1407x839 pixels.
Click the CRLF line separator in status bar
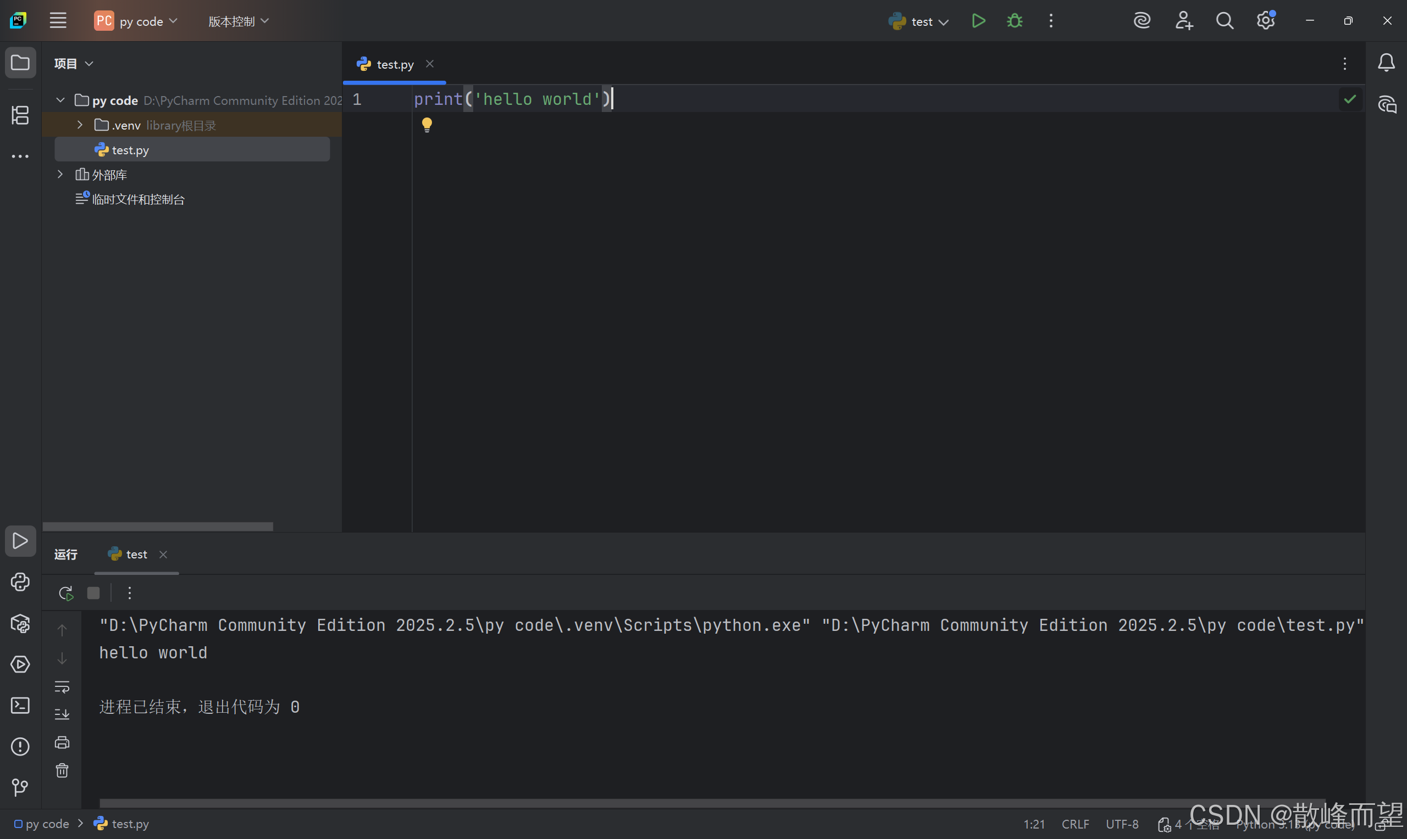1075,824
